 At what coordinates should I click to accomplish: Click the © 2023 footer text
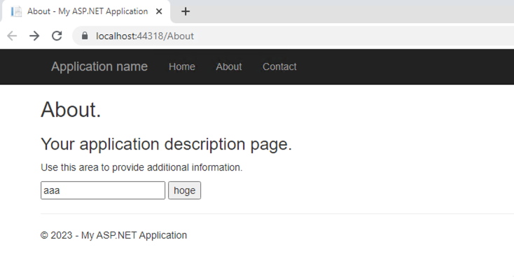[x=113, y=235]
